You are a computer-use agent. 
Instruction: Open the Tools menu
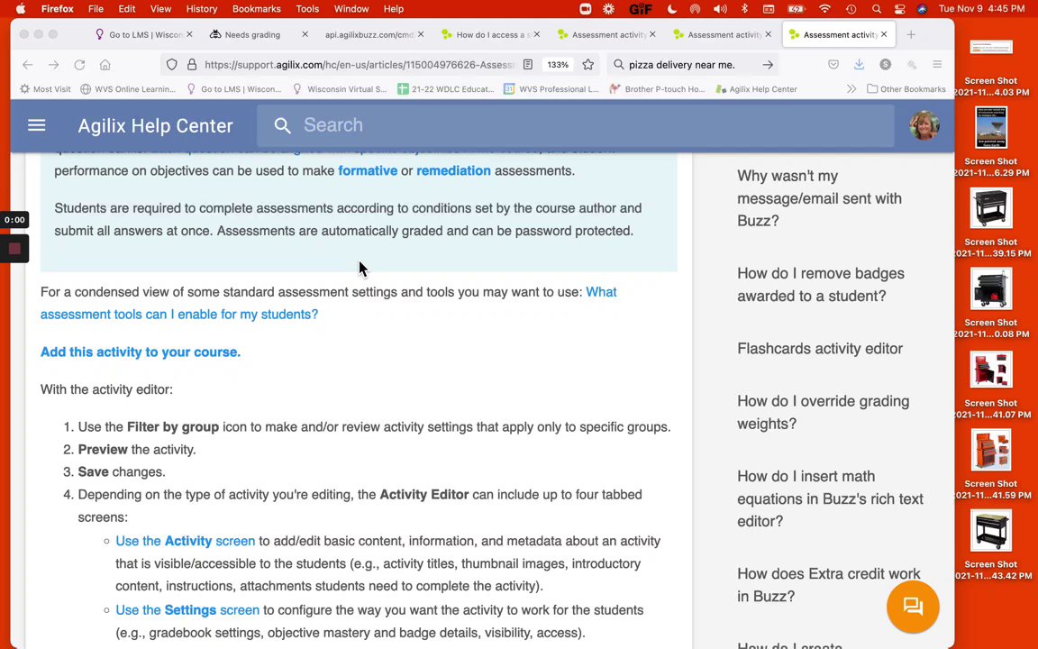pos(307,9)
